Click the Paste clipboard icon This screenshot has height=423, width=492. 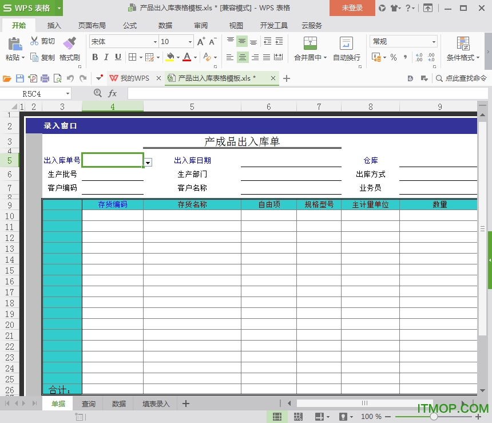(15, 44)
